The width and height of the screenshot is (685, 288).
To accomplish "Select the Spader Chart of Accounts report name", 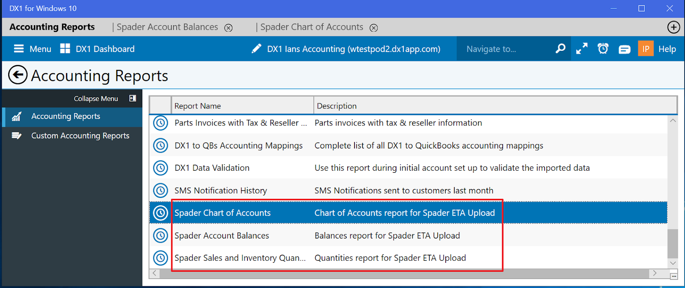I will click(x=223, y=213).
